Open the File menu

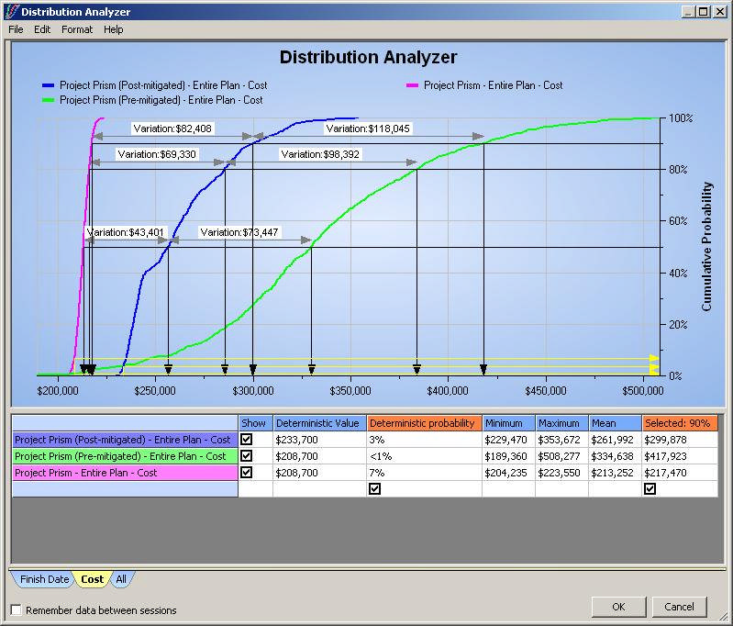(16, 29)
